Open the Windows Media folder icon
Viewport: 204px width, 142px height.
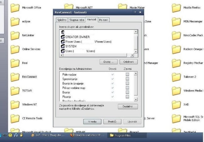(176, 91)
